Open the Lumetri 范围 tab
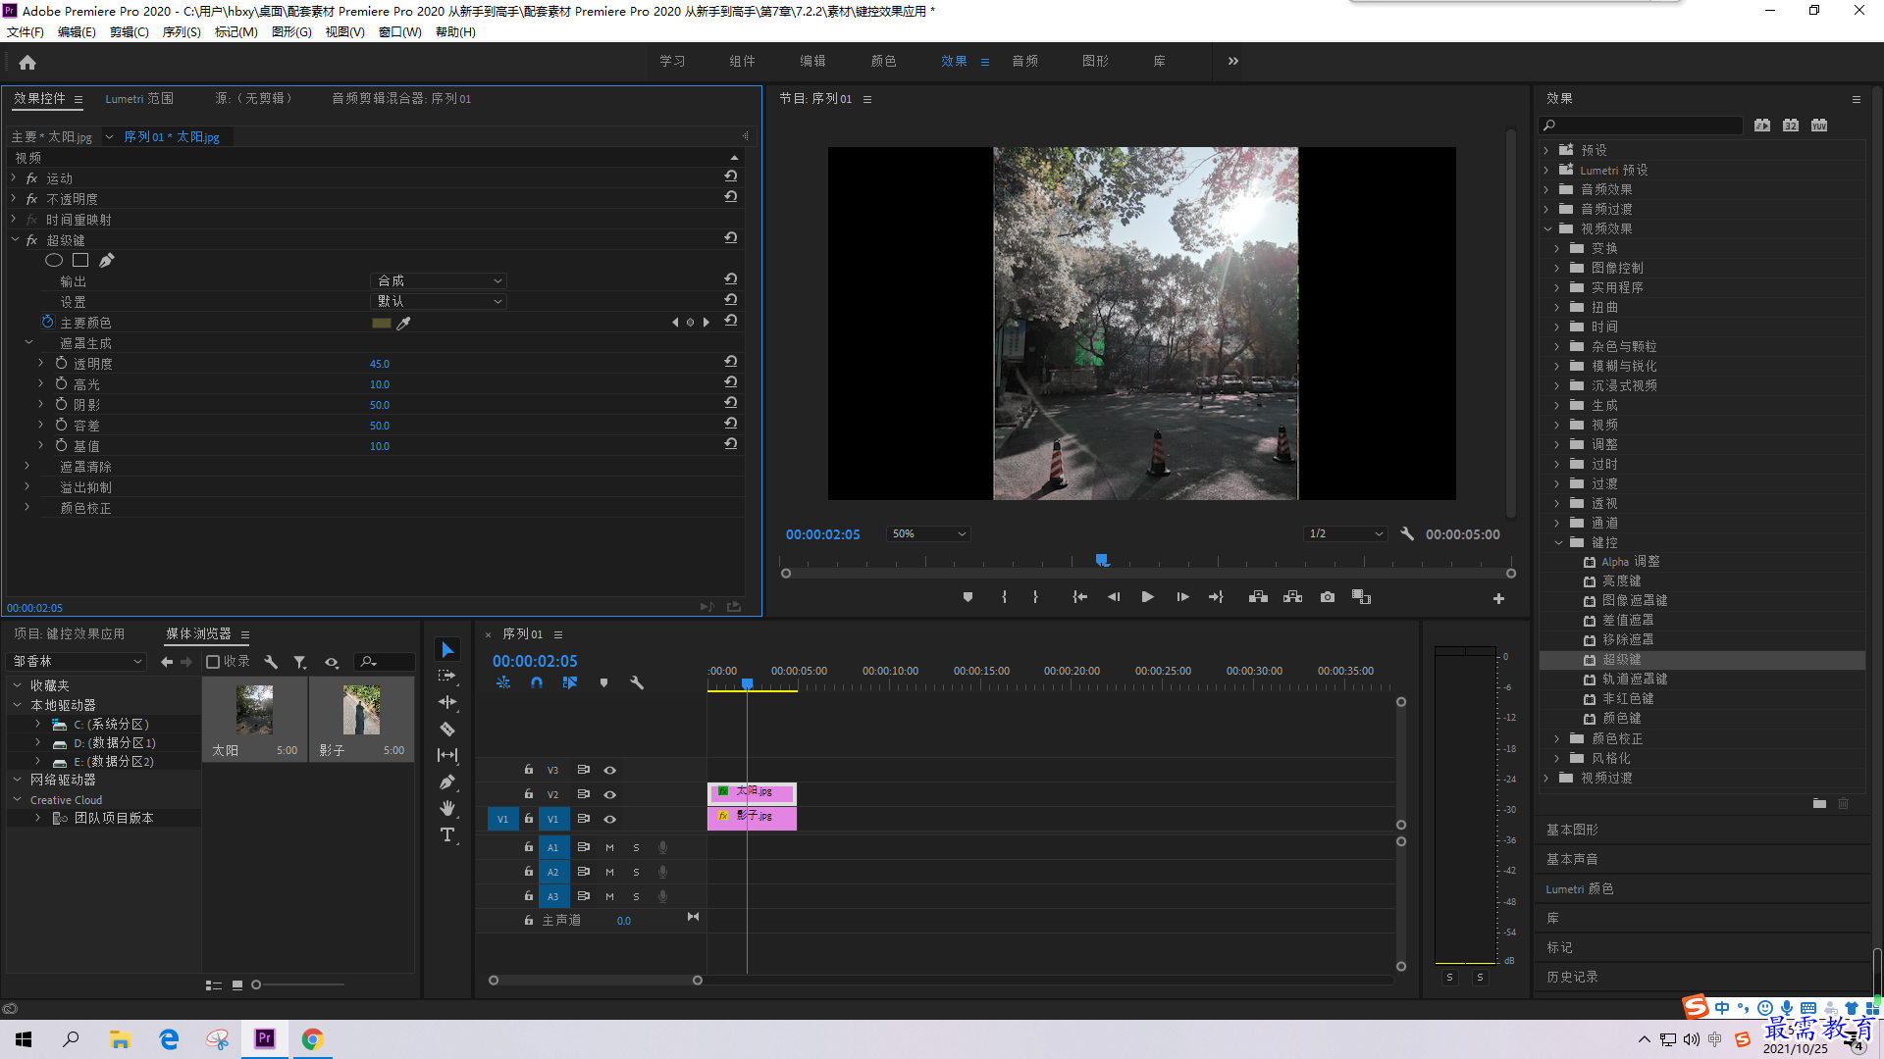The width and height of the screenshot is (1884, 1059). pos(139,98)
